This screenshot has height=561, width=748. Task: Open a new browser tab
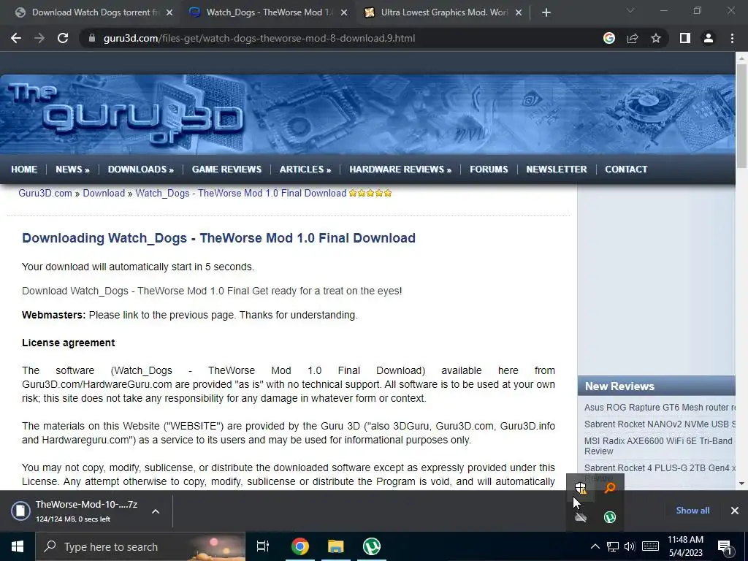546,12
